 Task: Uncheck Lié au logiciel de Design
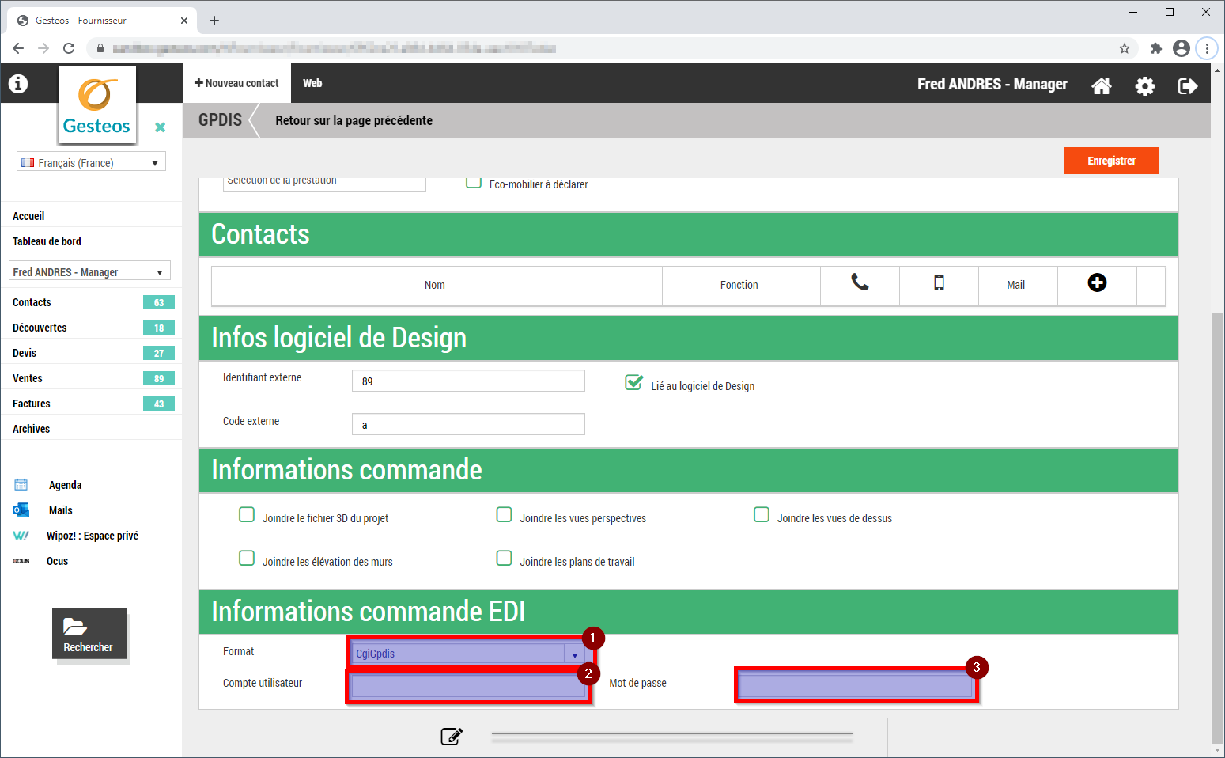pos(633,383)
